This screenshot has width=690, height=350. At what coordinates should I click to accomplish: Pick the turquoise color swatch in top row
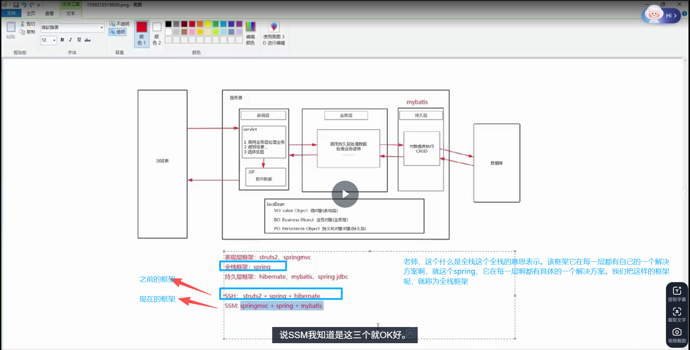pos(223,24)
